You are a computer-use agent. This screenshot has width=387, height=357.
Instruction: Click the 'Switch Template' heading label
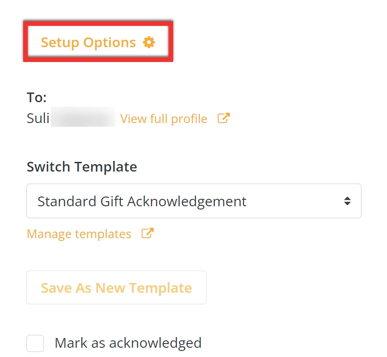coord(82,166)
